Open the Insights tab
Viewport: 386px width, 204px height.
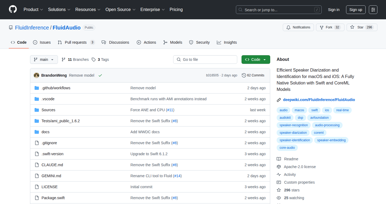pyautogui.click(x=227, y=42)
